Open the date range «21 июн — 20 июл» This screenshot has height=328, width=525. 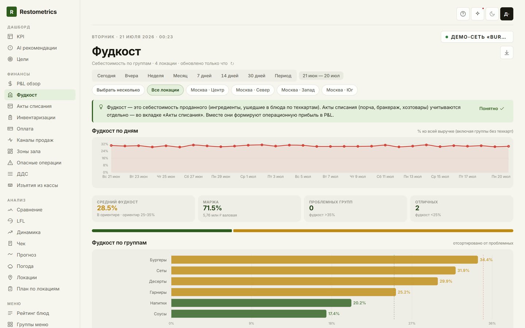pyautogui.click(x=321, y=76)
